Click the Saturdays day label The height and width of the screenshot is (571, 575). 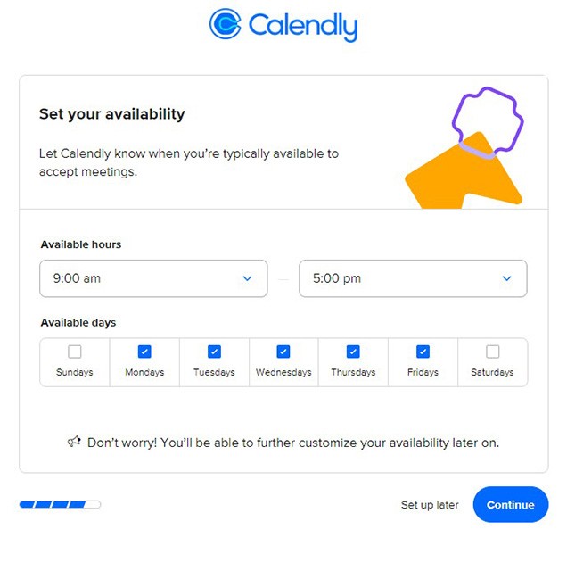click(x=492, y=372)
